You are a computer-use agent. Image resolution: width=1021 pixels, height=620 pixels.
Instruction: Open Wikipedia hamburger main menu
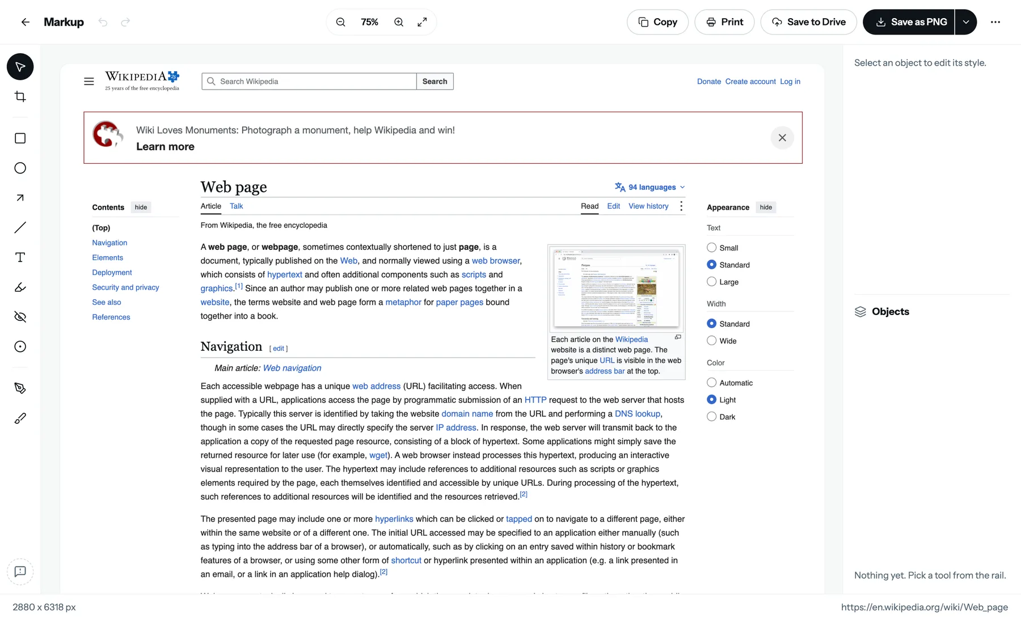click(x=89, y=82)
